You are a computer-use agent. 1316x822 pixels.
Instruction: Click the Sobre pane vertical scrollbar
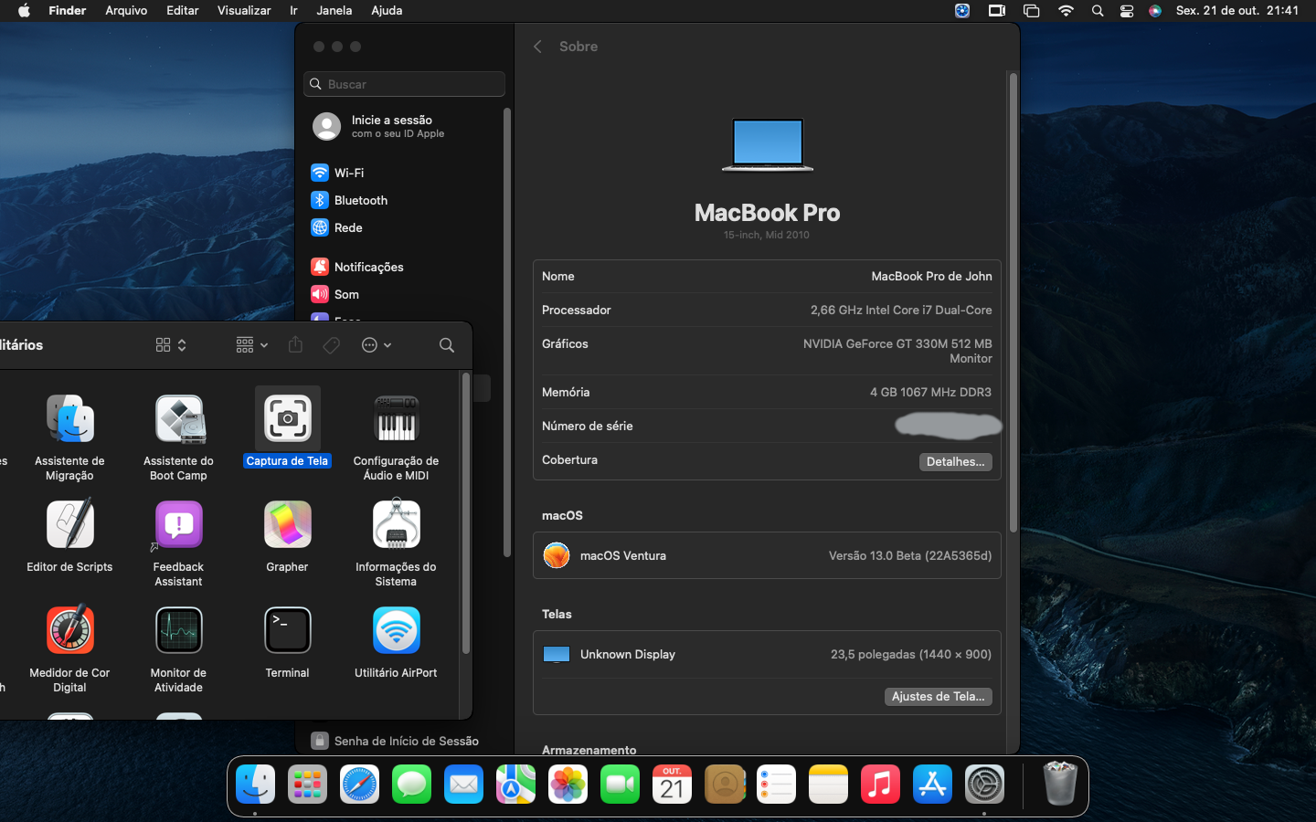pyautogui.click(x=1013, y=301)
